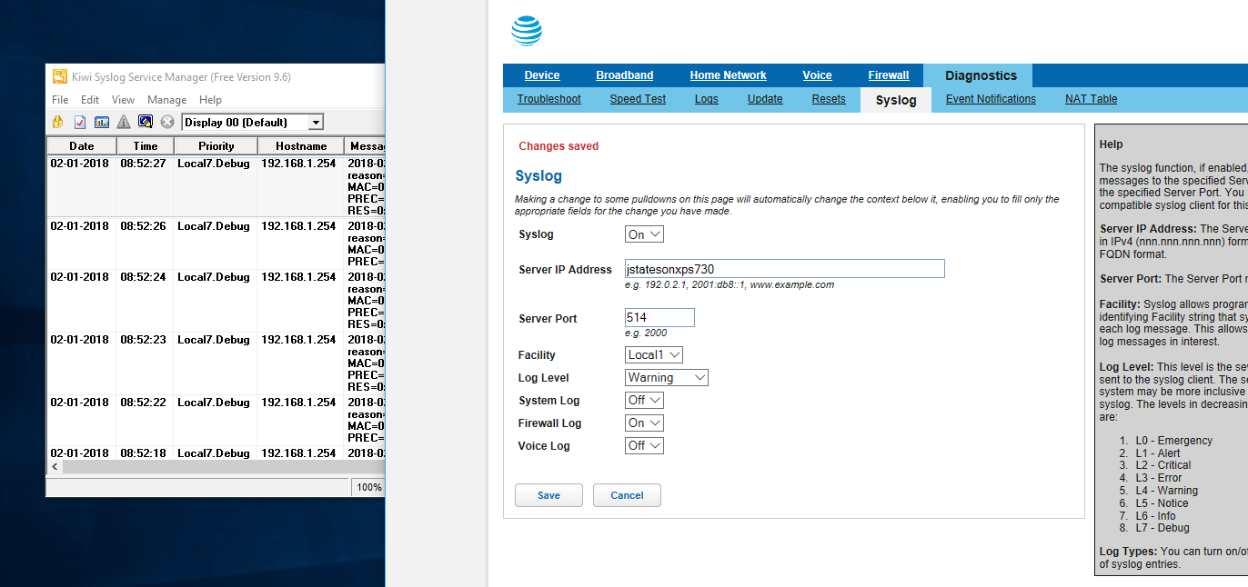Open the Display 00 (Default) dropdown

coord(316,121)
